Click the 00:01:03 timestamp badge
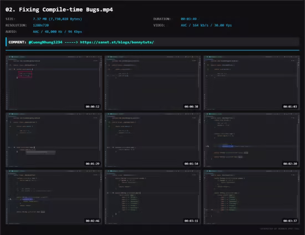This screenshot has width=305, height=235. [x=290, y=106]
